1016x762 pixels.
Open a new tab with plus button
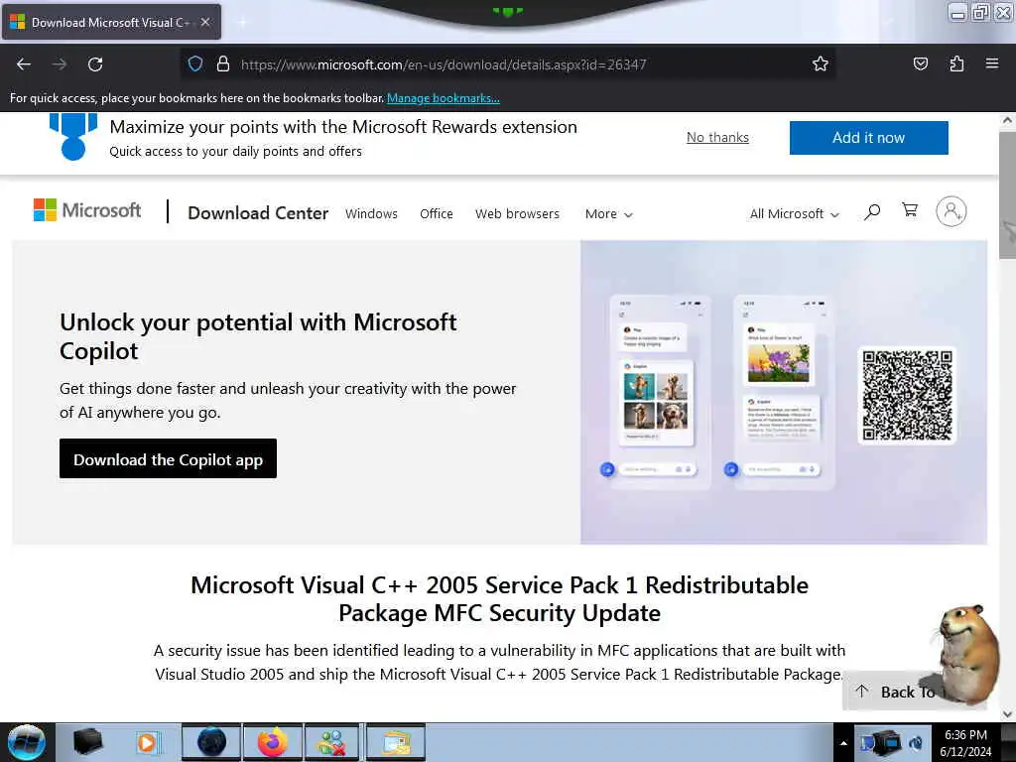pos(242,22)
